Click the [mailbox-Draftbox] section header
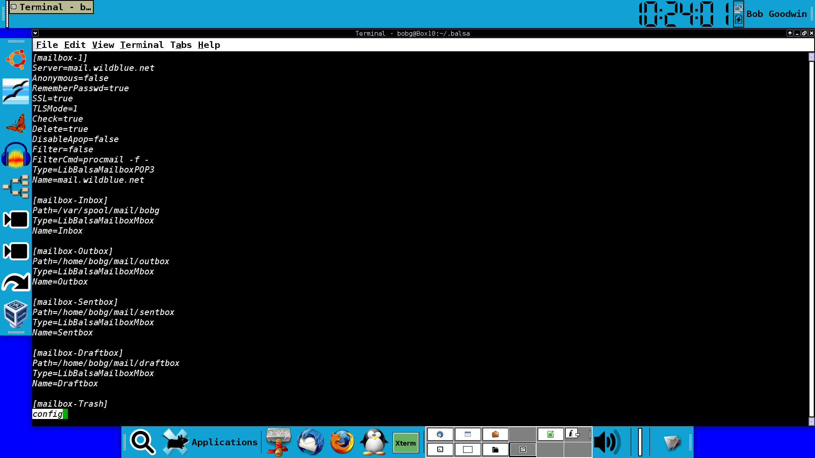The width and height of the screenshot is (815, 458). pos(78,353)
